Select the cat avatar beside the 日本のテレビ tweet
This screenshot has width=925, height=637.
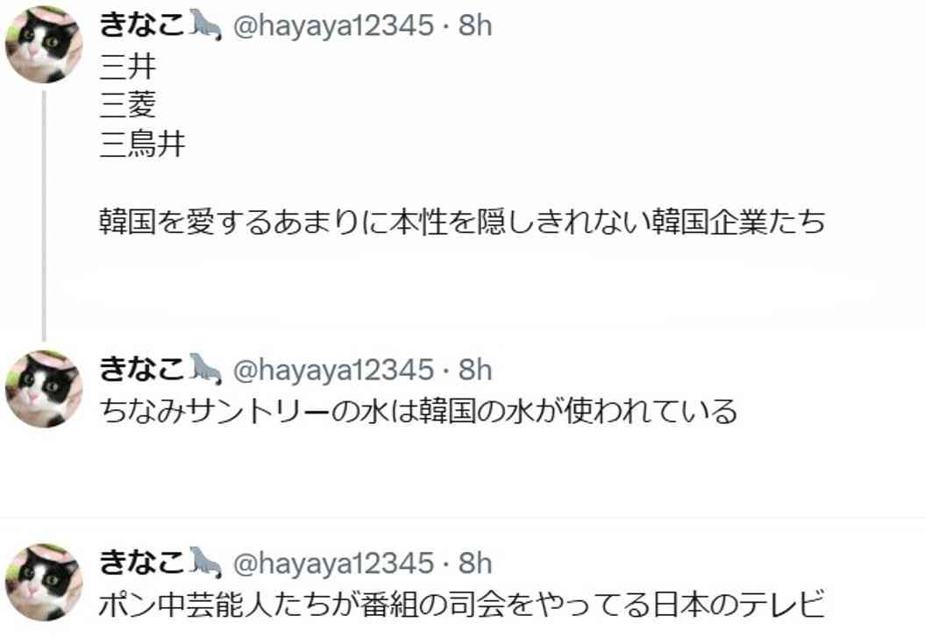44,582
